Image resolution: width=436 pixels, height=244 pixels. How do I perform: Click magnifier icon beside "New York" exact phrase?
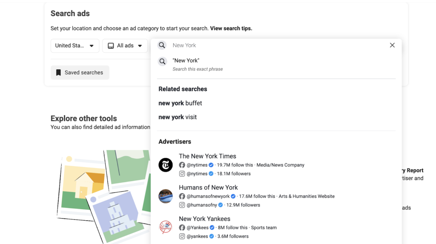click(x=162, y=62)
